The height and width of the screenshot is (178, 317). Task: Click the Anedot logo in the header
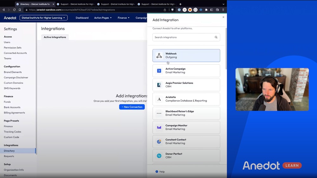click(x=10, y=18)
